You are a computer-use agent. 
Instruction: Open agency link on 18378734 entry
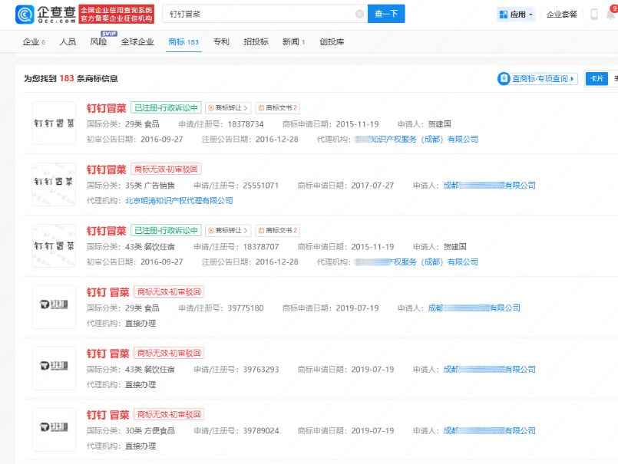(x=416, y=140)
